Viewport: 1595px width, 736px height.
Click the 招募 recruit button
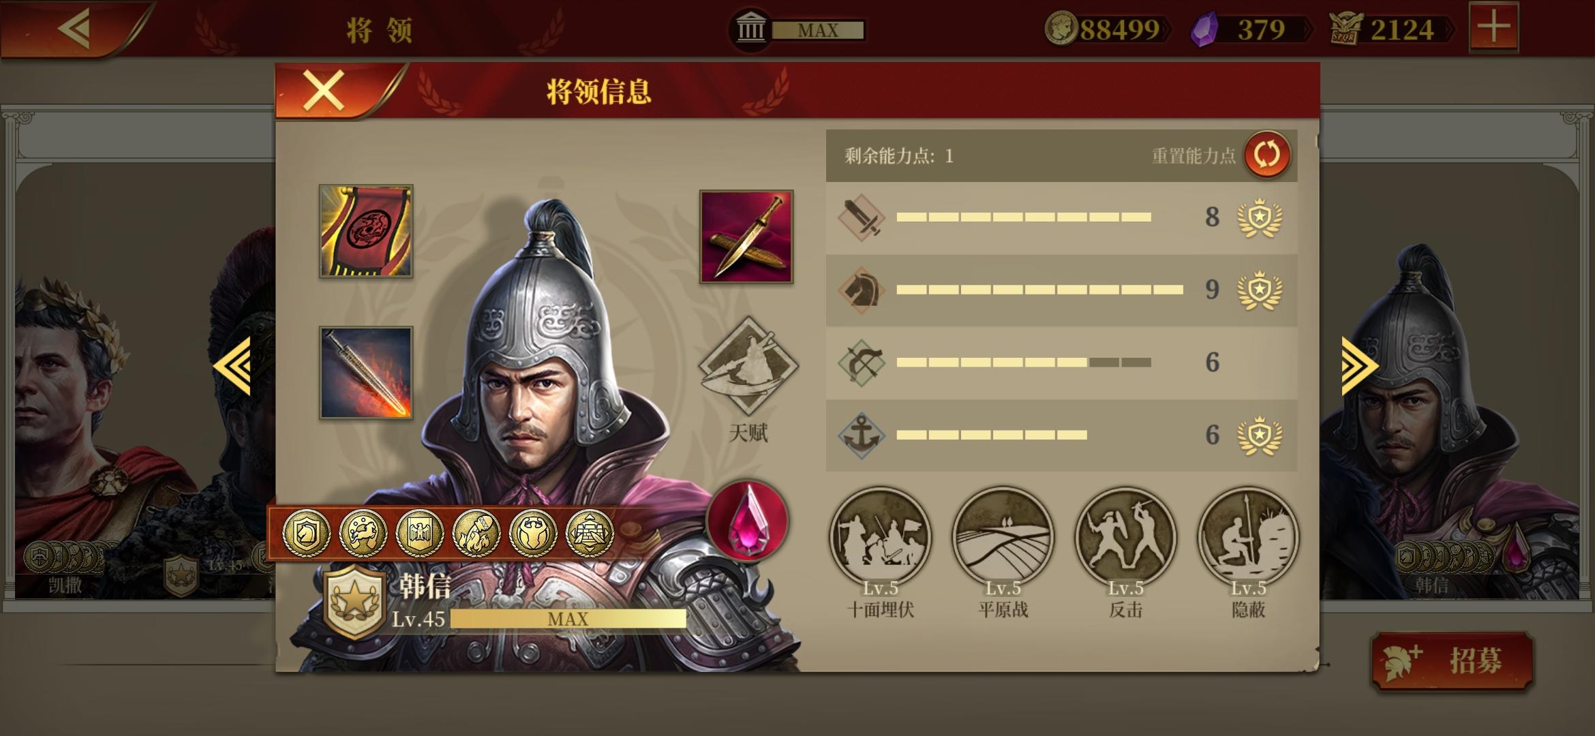(x=1452, y=661)
